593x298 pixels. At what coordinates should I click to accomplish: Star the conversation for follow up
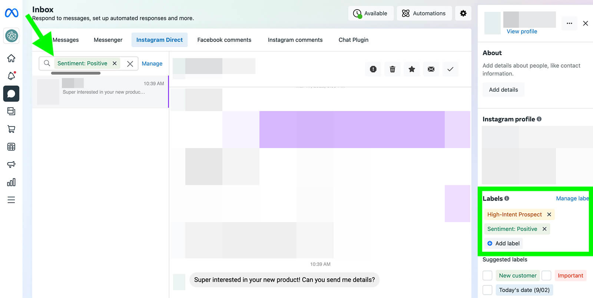tap(412, 69)
